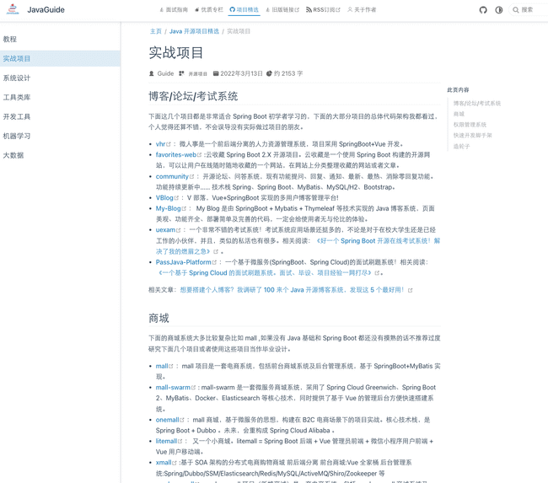Click external-link icon after RSS订阅
Image resolution: width=548 pixels, height=483 pixels.
[x=338, y=10]
